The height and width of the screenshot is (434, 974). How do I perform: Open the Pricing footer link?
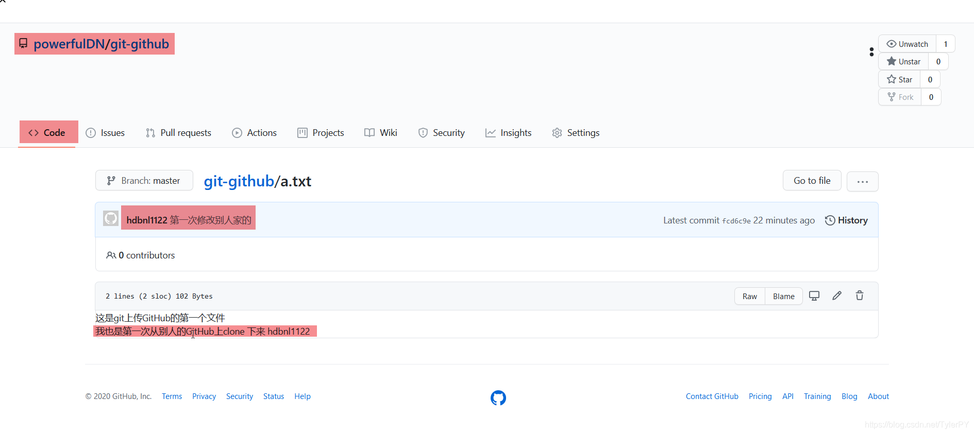[x=760, y=396]
